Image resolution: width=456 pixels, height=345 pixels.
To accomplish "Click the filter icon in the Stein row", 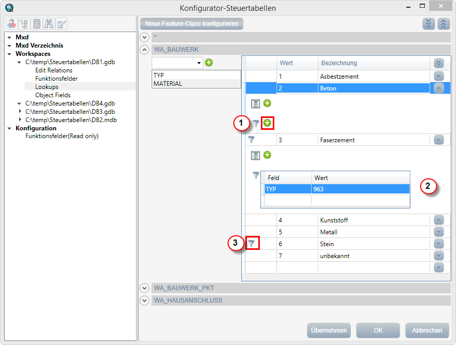I will tap(252, 244).
